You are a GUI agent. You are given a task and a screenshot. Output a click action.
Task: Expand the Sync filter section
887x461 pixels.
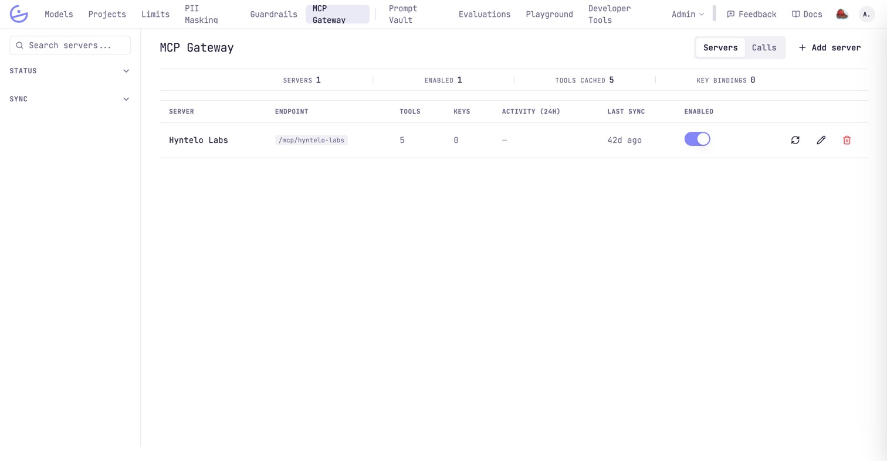70,99
